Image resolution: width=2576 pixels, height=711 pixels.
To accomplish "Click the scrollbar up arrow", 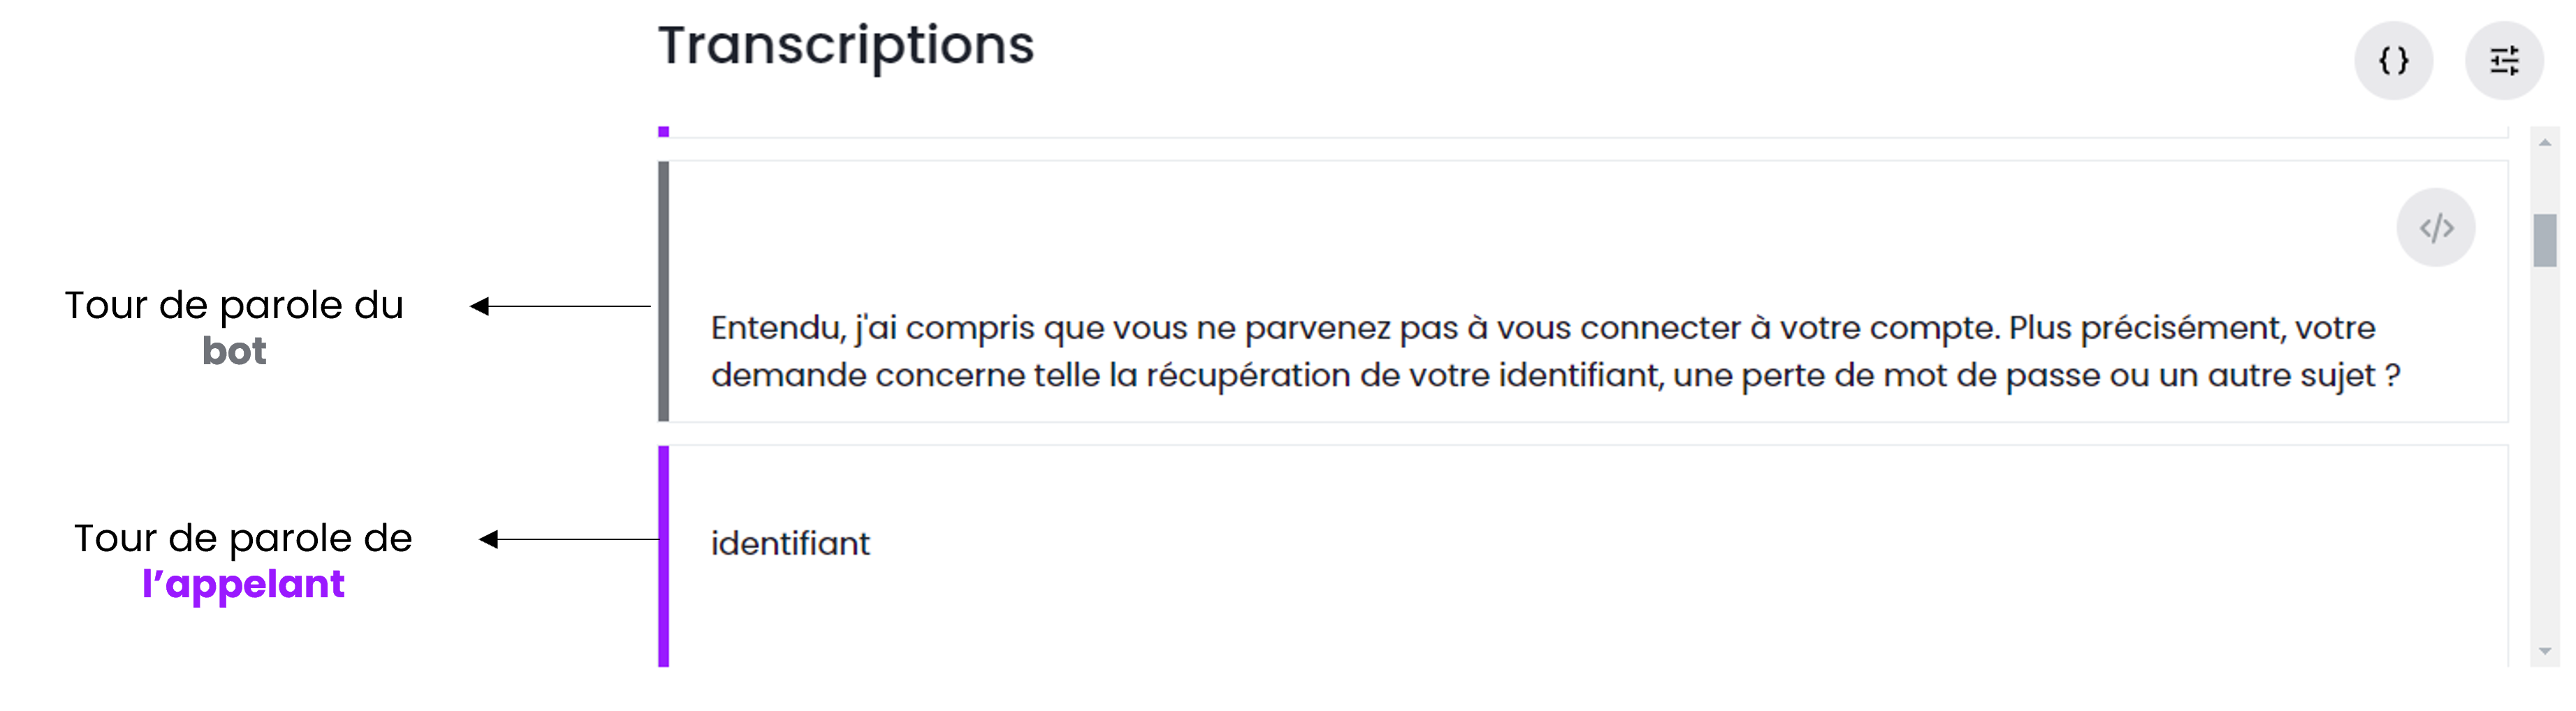I will tap(2545, 143).
